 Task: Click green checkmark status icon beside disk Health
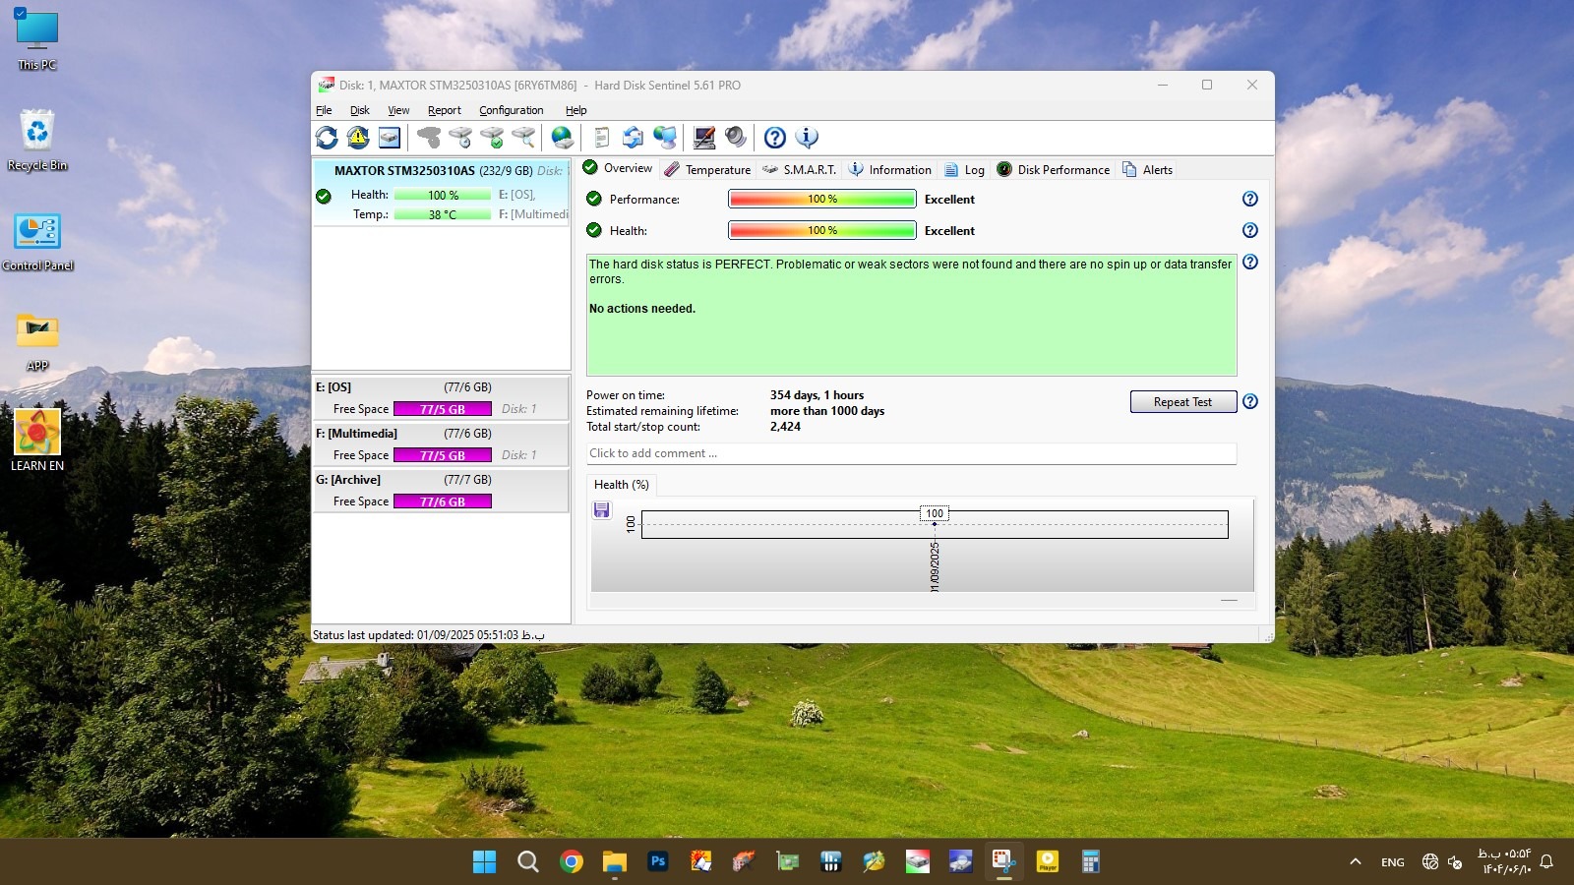coord(324,196)
